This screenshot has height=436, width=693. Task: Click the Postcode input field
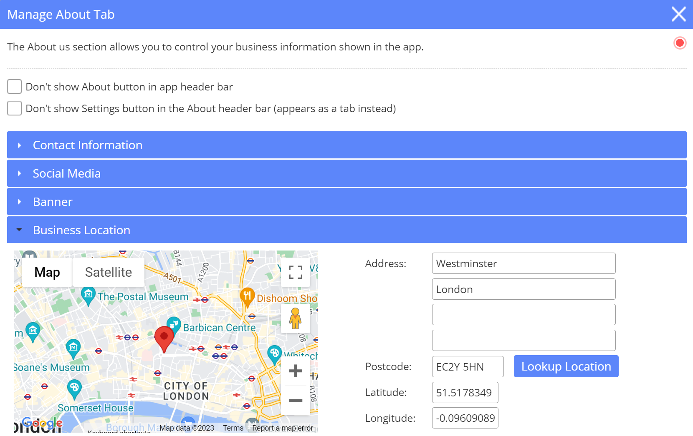(468, 367)
